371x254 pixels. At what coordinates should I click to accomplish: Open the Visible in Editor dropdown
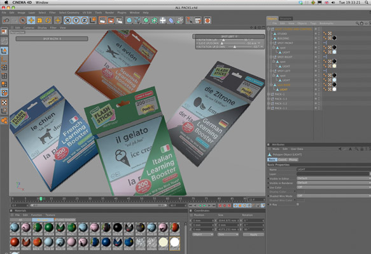click(x=333, y=178)
